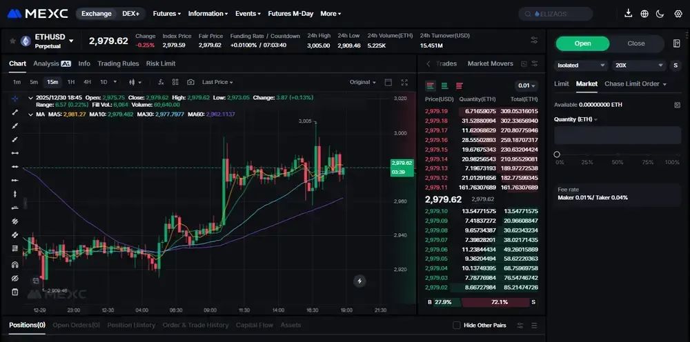
Task: Toggle drawing visibility eye icon
Action: pyautogui.click(x=15, y=279)
